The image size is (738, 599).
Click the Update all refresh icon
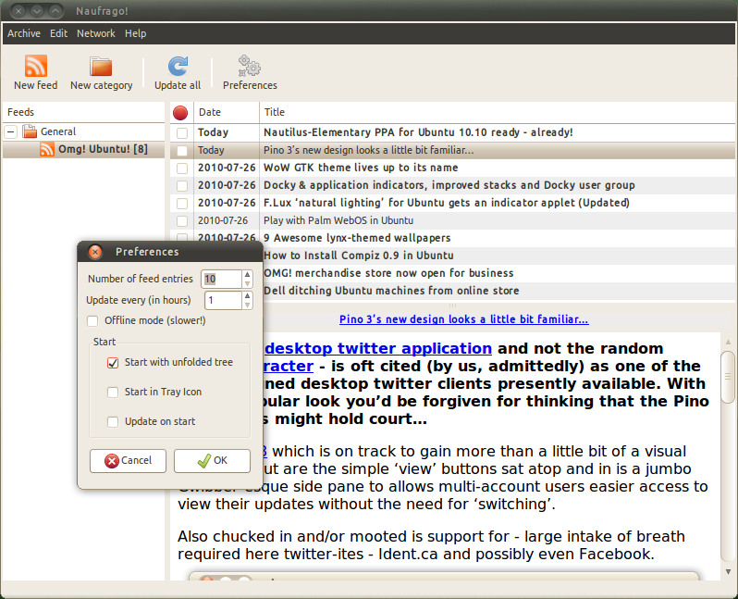click(x=178, y=66)
